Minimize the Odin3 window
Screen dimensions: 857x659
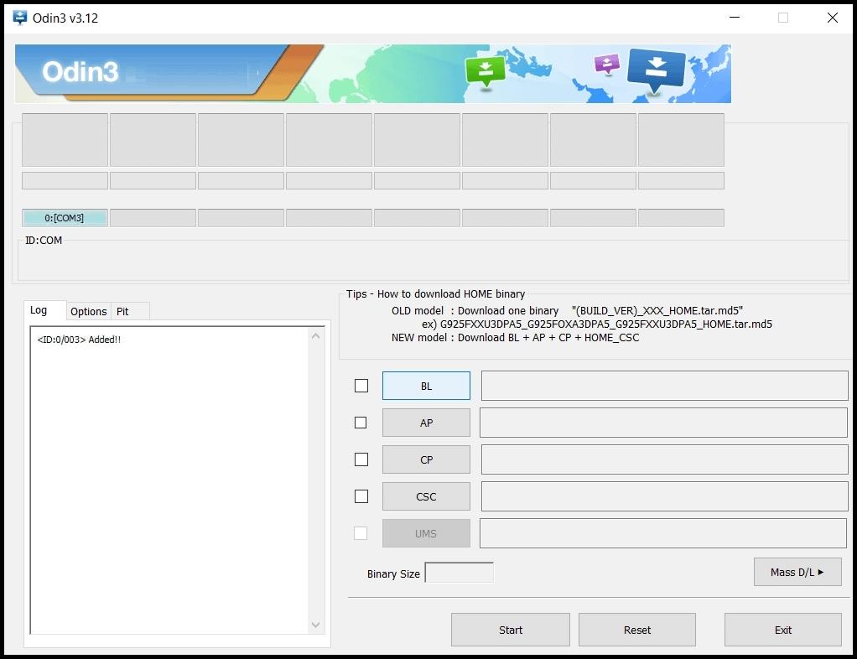[735, 18]
